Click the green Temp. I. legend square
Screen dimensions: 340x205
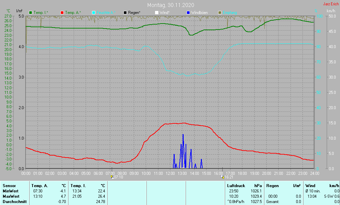click(31, 13)
